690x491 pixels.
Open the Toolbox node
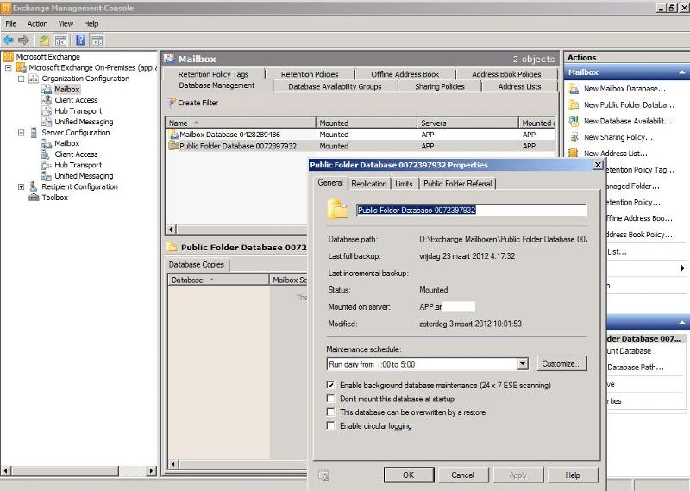click(x=54, y=198)
